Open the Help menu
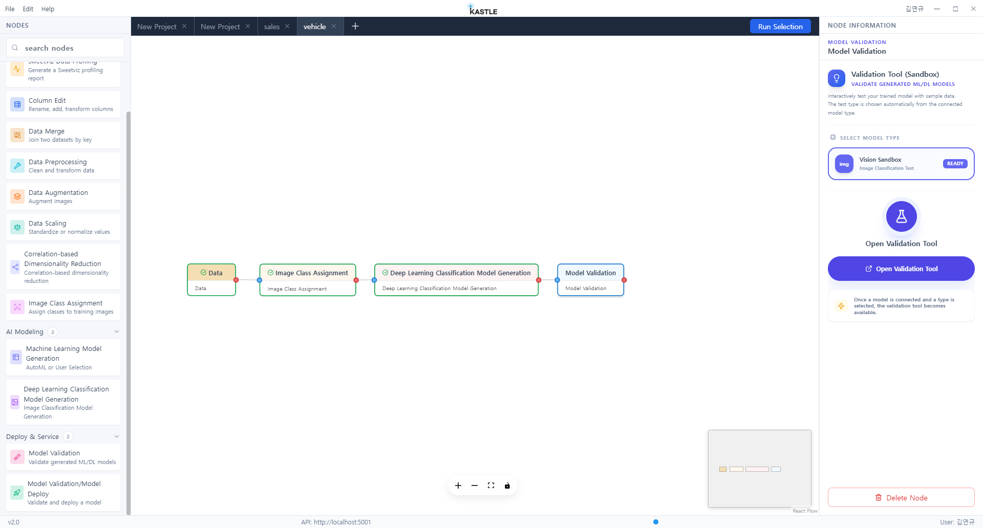 [x=48, y=9]
